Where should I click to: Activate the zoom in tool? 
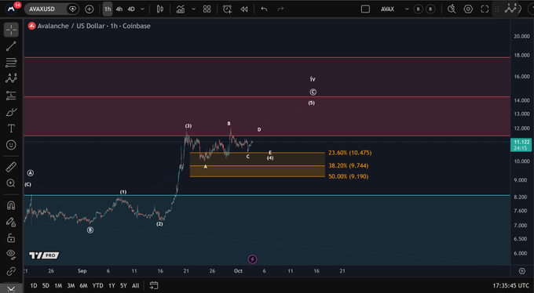[x=11, y=183]
